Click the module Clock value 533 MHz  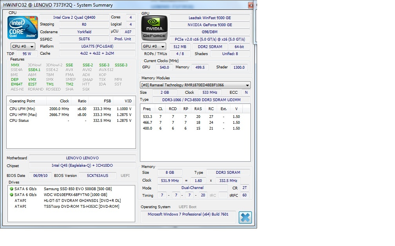(210, 93)
